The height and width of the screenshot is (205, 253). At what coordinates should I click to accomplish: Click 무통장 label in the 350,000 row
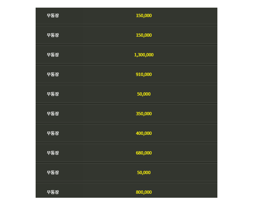tap(53, 114)
